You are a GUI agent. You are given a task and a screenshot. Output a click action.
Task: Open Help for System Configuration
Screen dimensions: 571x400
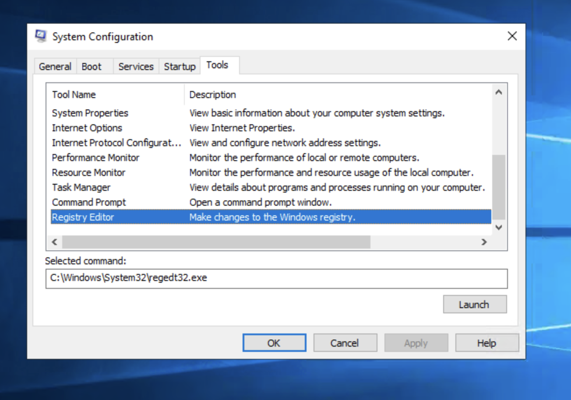[487, 343]
